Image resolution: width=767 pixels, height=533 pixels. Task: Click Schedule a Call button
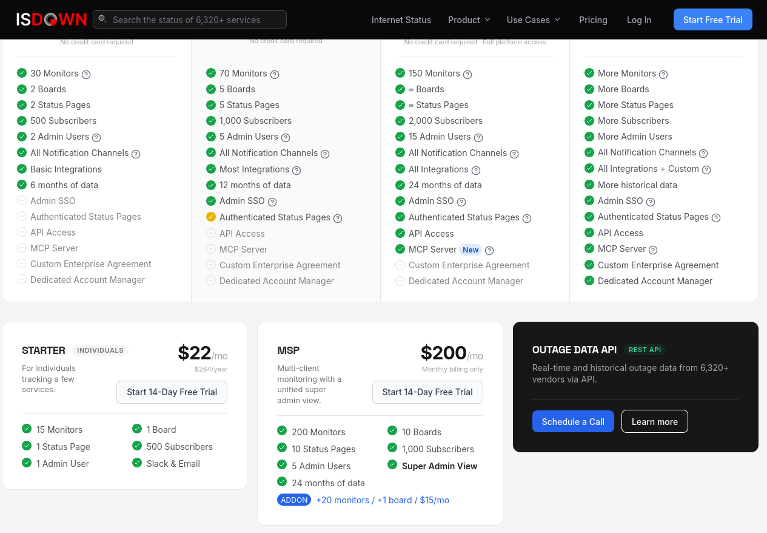pyautogui.click(x=573, y=421)
